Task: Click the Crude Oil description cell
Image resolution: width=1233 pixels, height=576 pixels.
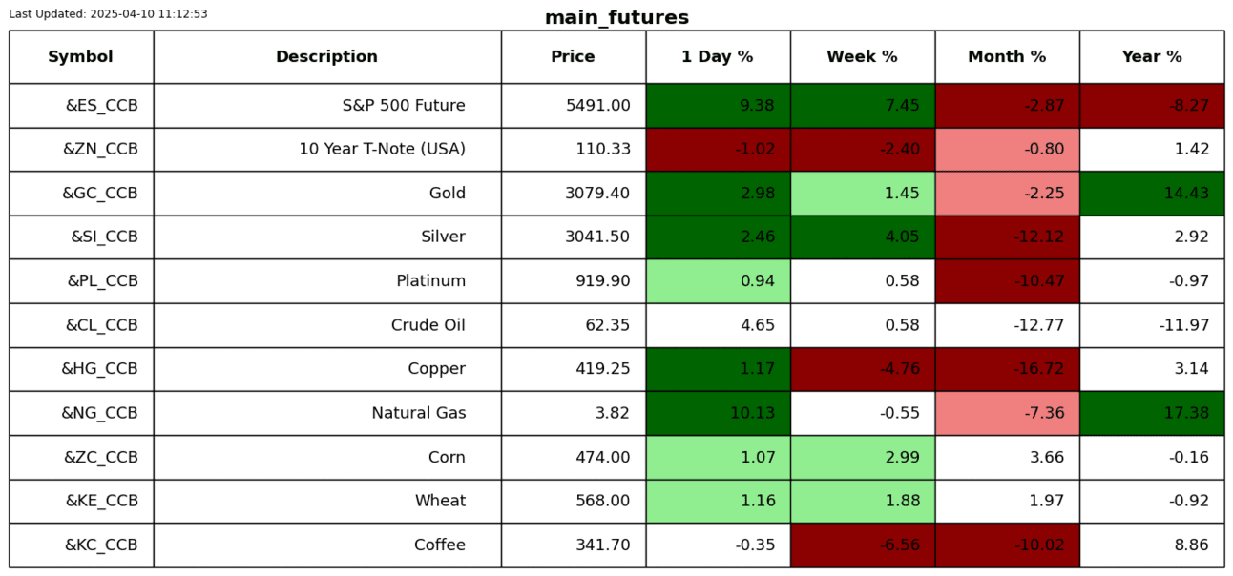Action: pyautogui.click(x=327, y=325)
